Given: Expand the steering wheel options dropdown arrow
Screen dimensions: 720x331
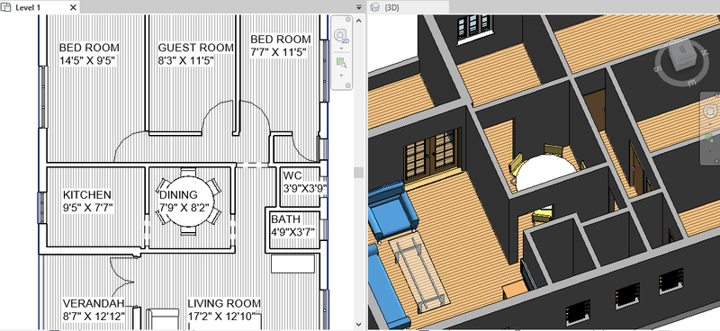Looking at the screenshot, I should pyautogui.click(x=341, y=48).
